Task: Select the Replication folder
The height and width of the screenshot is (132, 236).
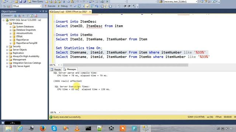Action: pos(18,53)
